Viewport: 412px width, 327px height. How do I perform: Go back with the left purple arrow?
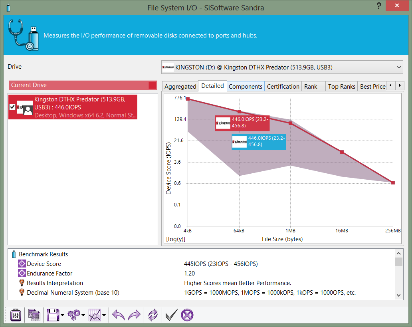point(118,315)
